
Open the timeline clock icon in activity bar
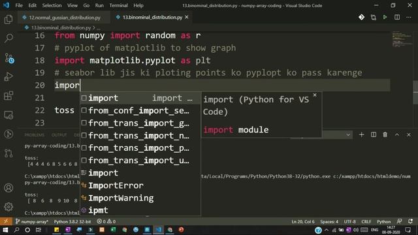click(x=8, y=134)
